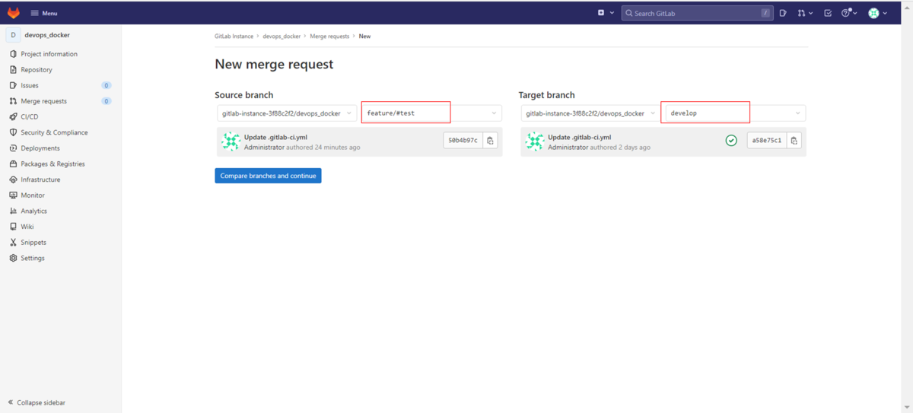Open source branch feature/#test dropdown
This screenshot has width=913, height=413.
(x=431, y=113)
